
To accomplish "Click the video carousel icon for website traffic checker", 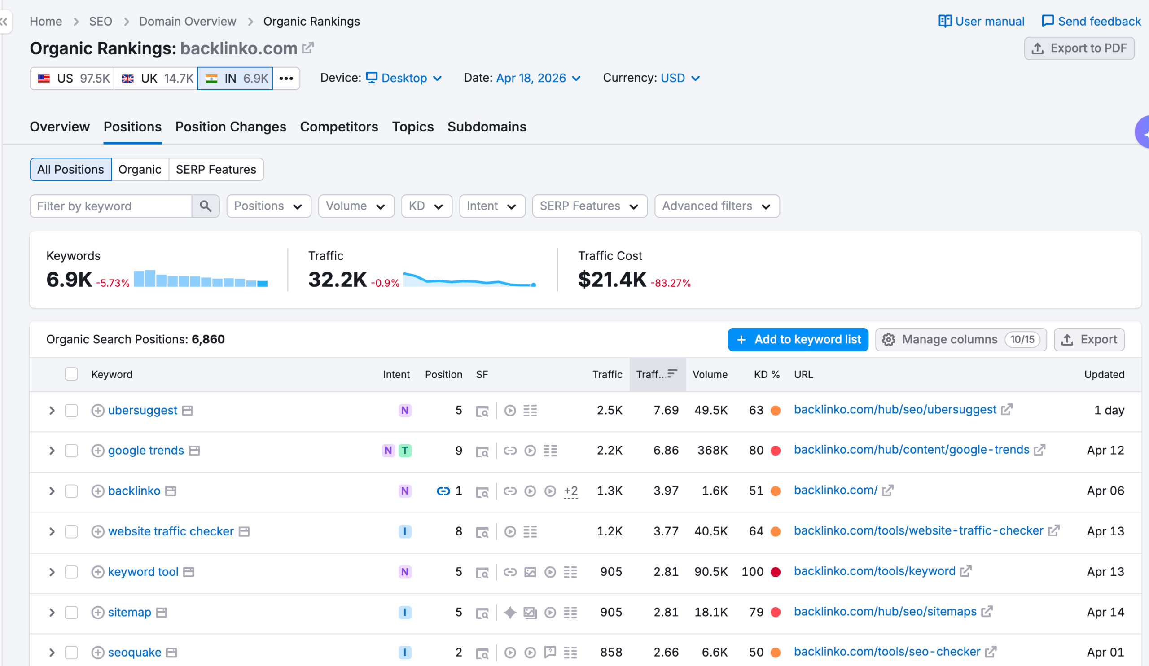I will pyautogui.click(x=510, y=531).
